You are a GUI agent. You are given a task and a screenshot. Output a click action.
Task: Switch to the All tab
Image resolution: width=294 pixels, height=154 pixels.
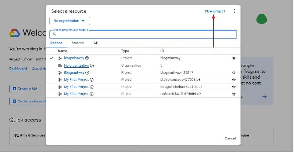click(96, 43)
